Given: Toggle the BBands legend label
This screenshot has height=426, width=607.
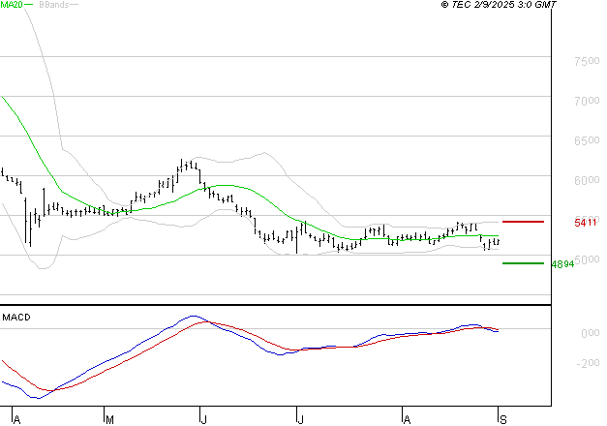Looking at the screenshot, I should [x=52, y=5].
